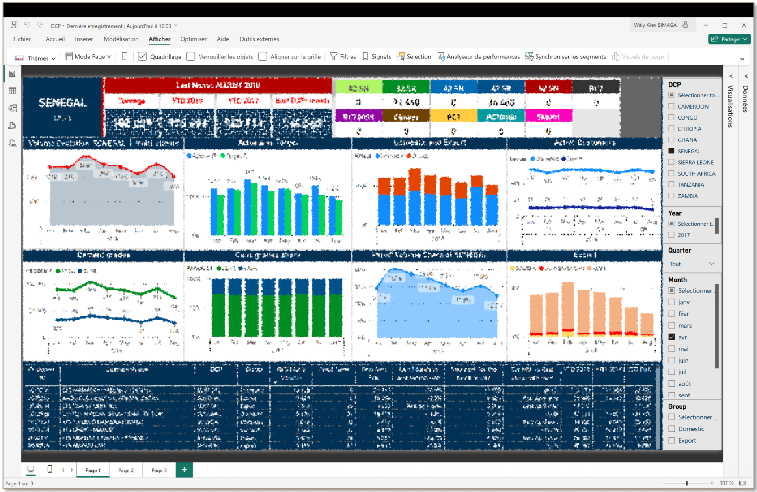Check ZAMBIA in DCP slicer
Viewport: 757px width, 492px height.
tap(671, 196)
